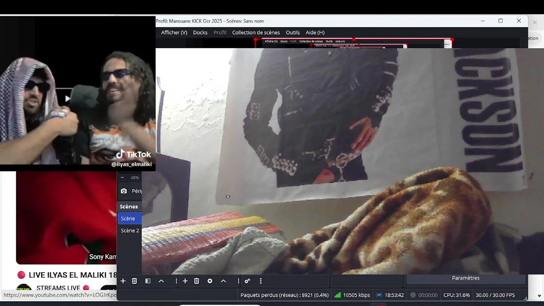Click the 18:53:42 stream duration
Screen dimensions: 544x306
point(394,295)
